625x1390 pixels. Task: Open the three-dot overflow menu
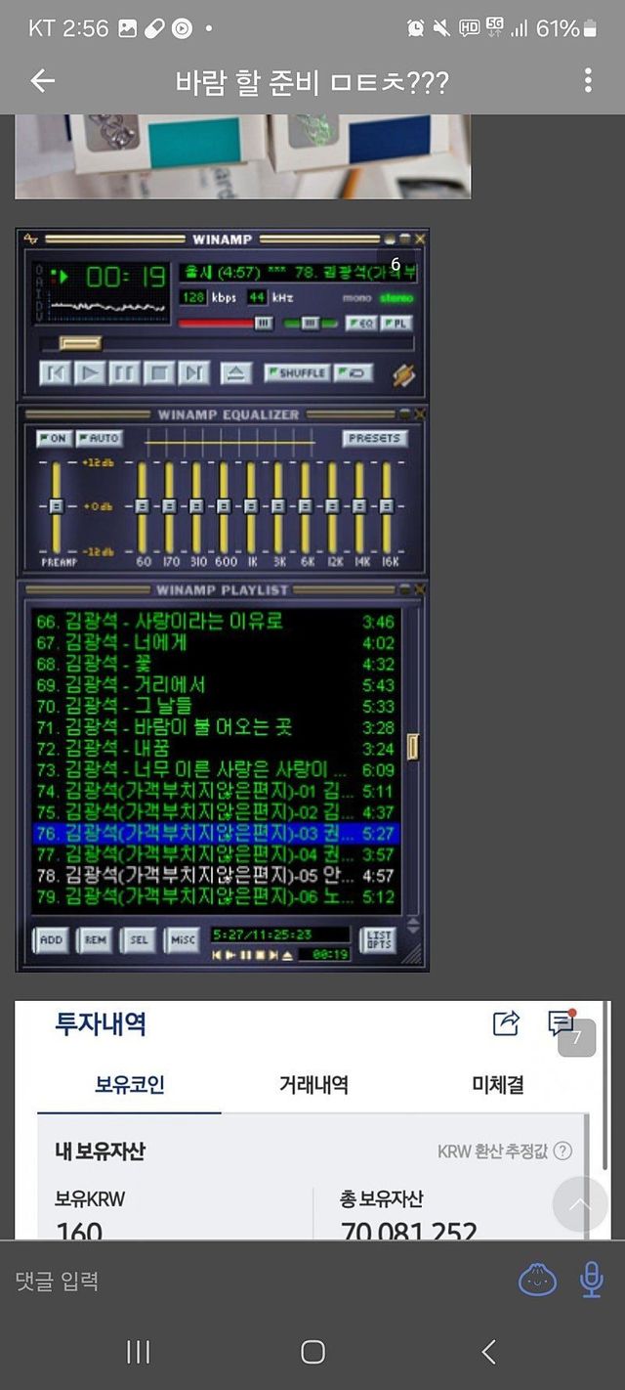[x=588, y=81]
